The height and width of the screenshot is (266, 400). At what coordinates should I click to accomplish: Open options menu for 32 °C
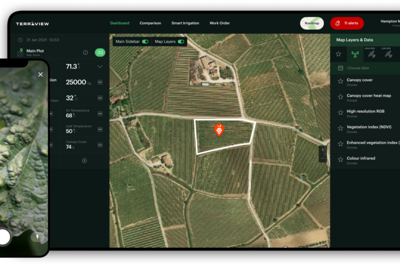coord(100,98)
